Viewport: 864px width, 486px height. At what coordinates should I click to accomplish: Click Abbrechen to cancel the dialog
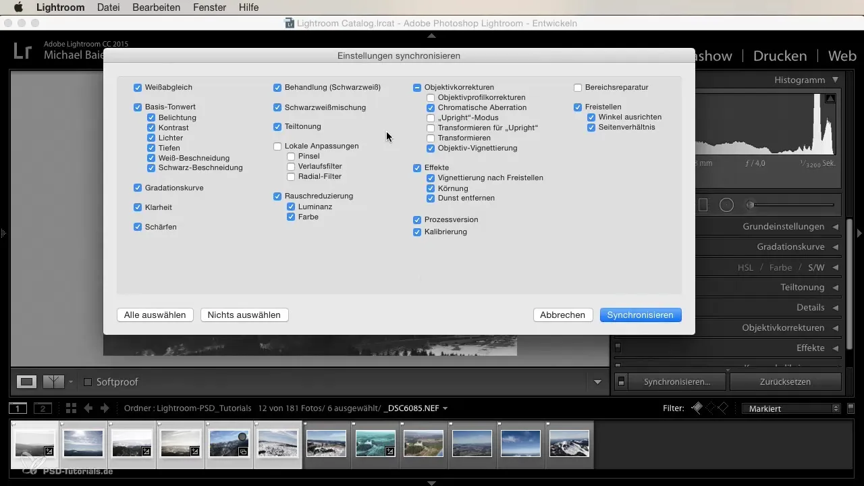coord(563,315)
